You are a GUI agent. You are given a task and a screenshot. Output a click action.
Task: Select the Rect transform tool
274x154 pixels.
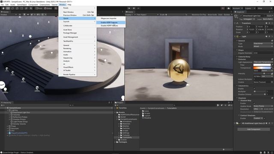(22, 8)
